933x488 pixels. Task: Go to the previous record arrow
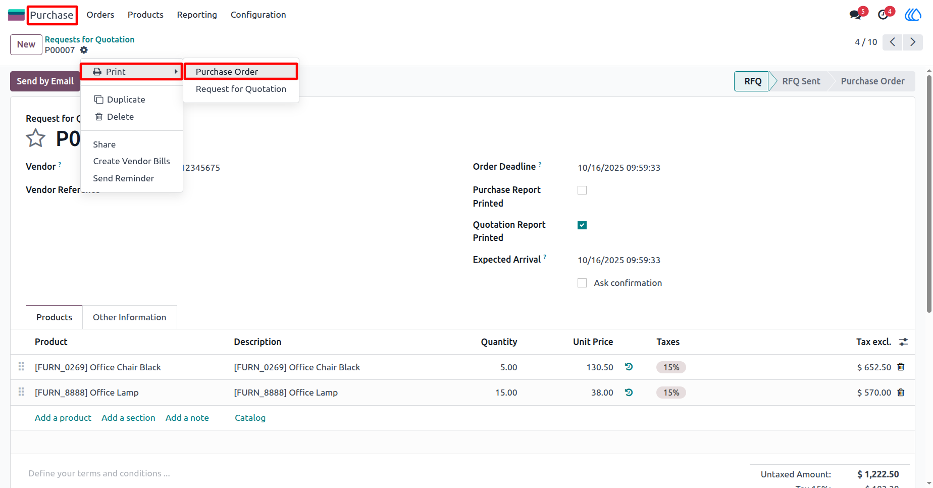pyautogui.click(x=893, y=42)
